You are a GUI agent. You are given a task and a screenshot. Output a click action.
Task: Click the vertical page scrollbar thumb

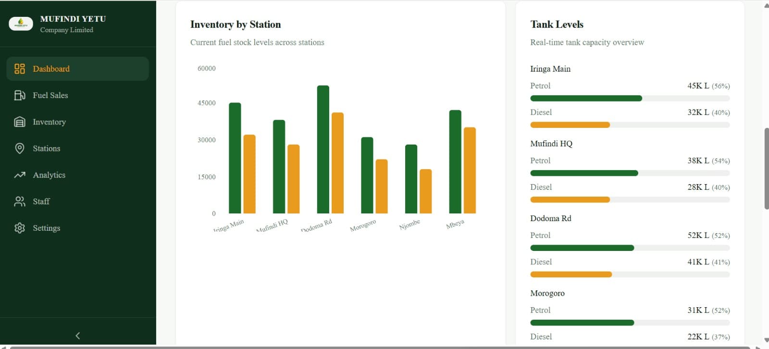click(x=766, y=168)
